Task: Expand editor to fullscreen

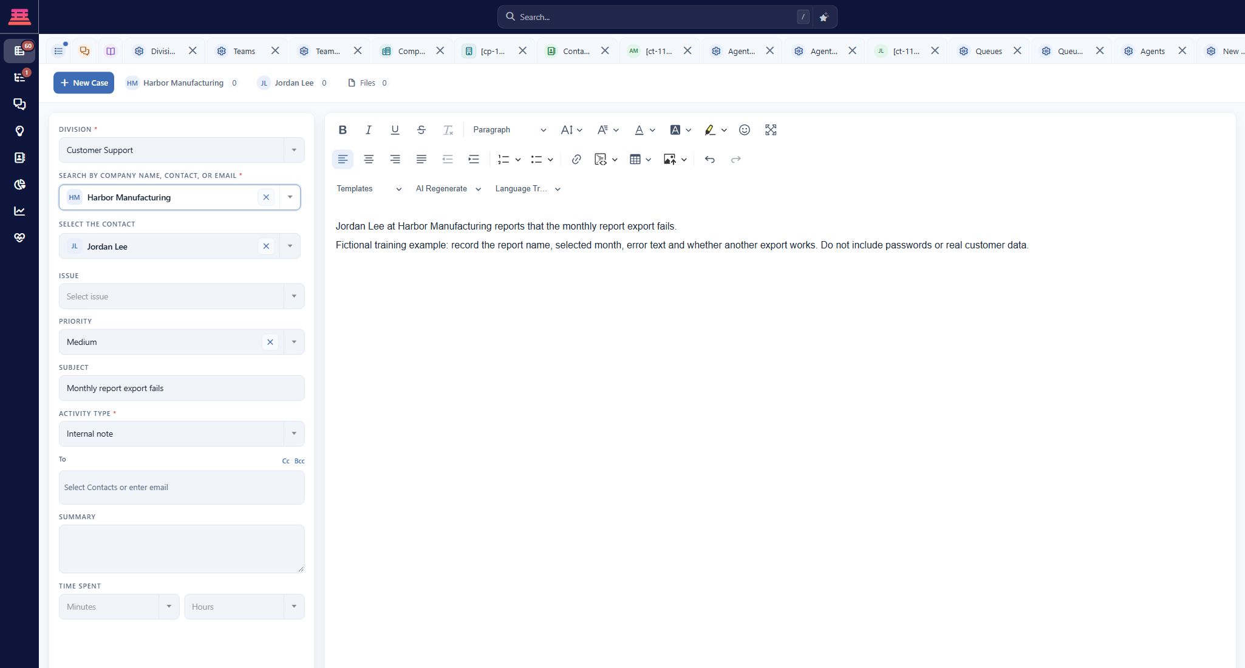Action: (771, 130)
